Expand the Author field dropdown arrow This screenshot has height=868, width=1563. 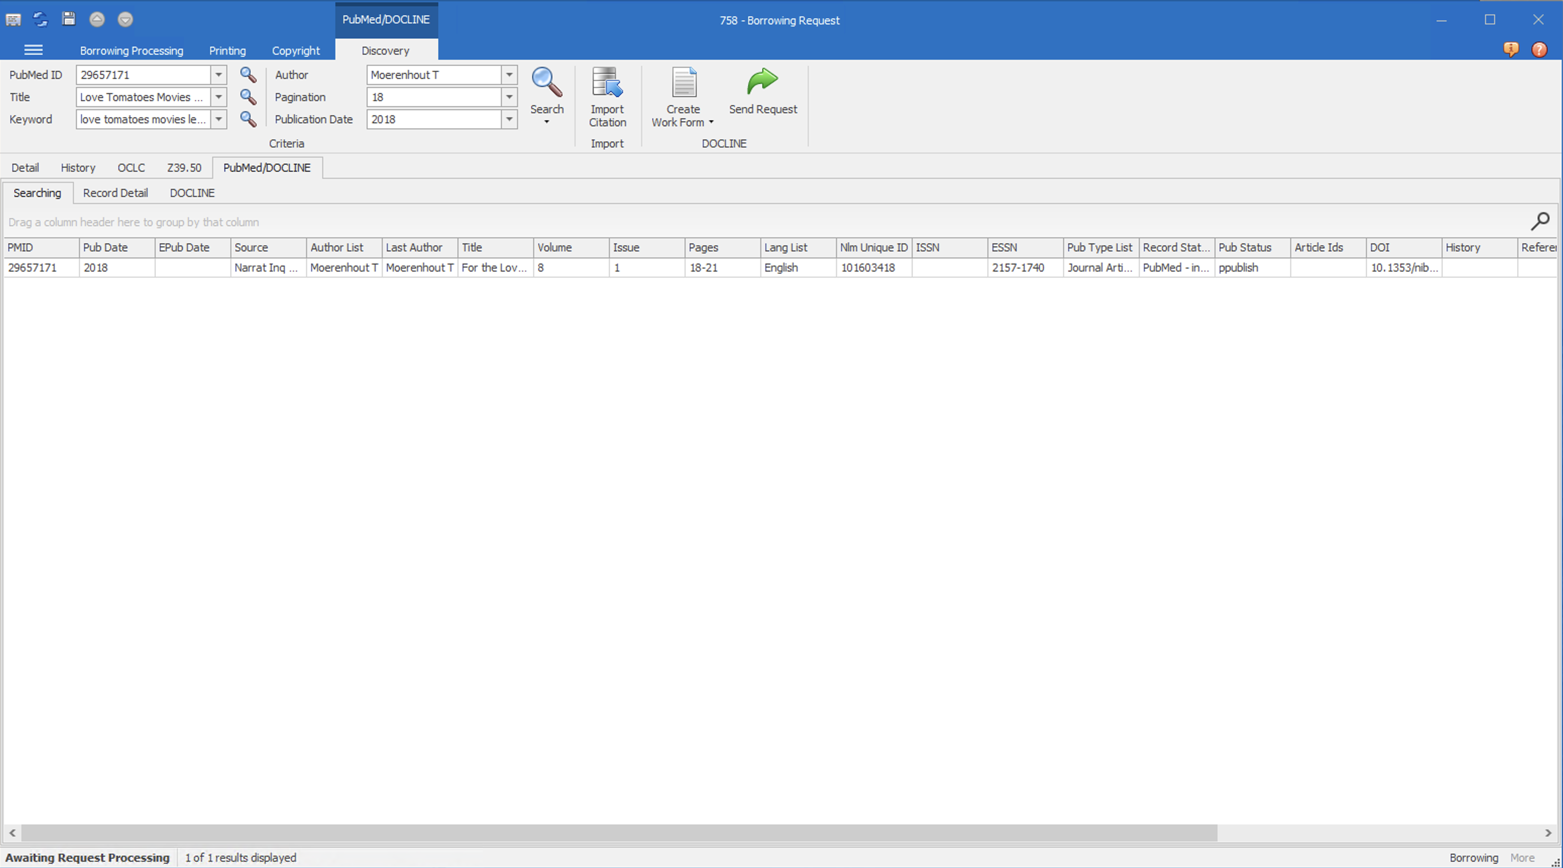[x=509, y=75]
